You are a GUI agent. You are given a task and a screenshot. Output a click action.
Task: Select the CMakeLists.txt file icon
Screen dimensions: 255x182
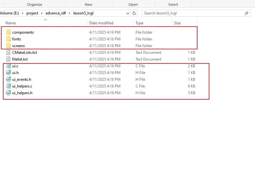(8, 53)
